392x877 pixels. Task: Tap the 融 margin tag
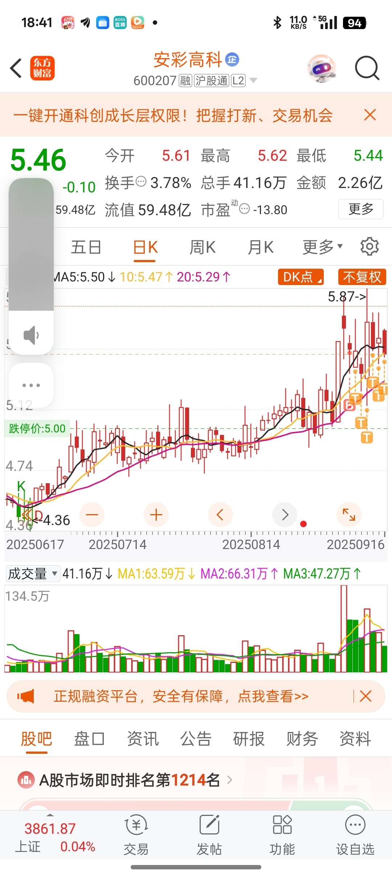tap(185, 80)
